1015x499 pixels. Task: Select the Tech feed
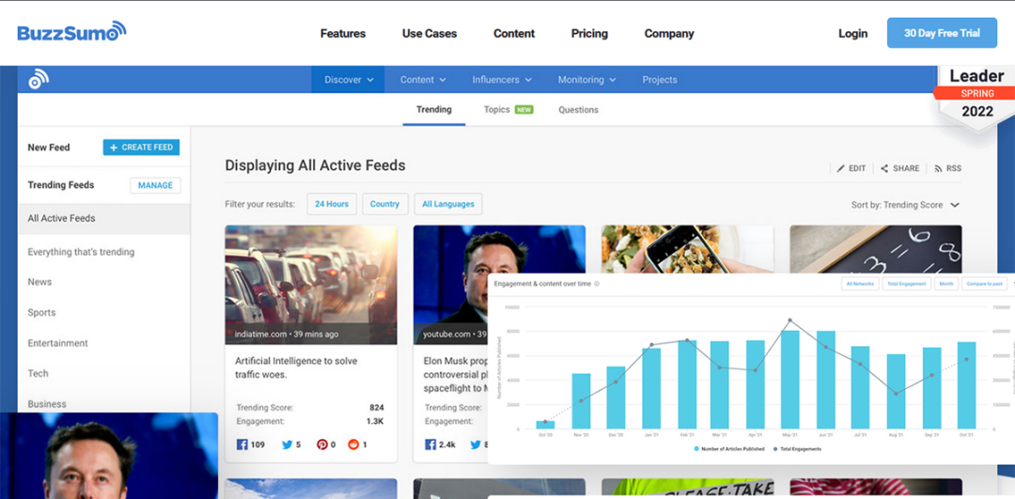pyautogui.click(x=38, y=373)
